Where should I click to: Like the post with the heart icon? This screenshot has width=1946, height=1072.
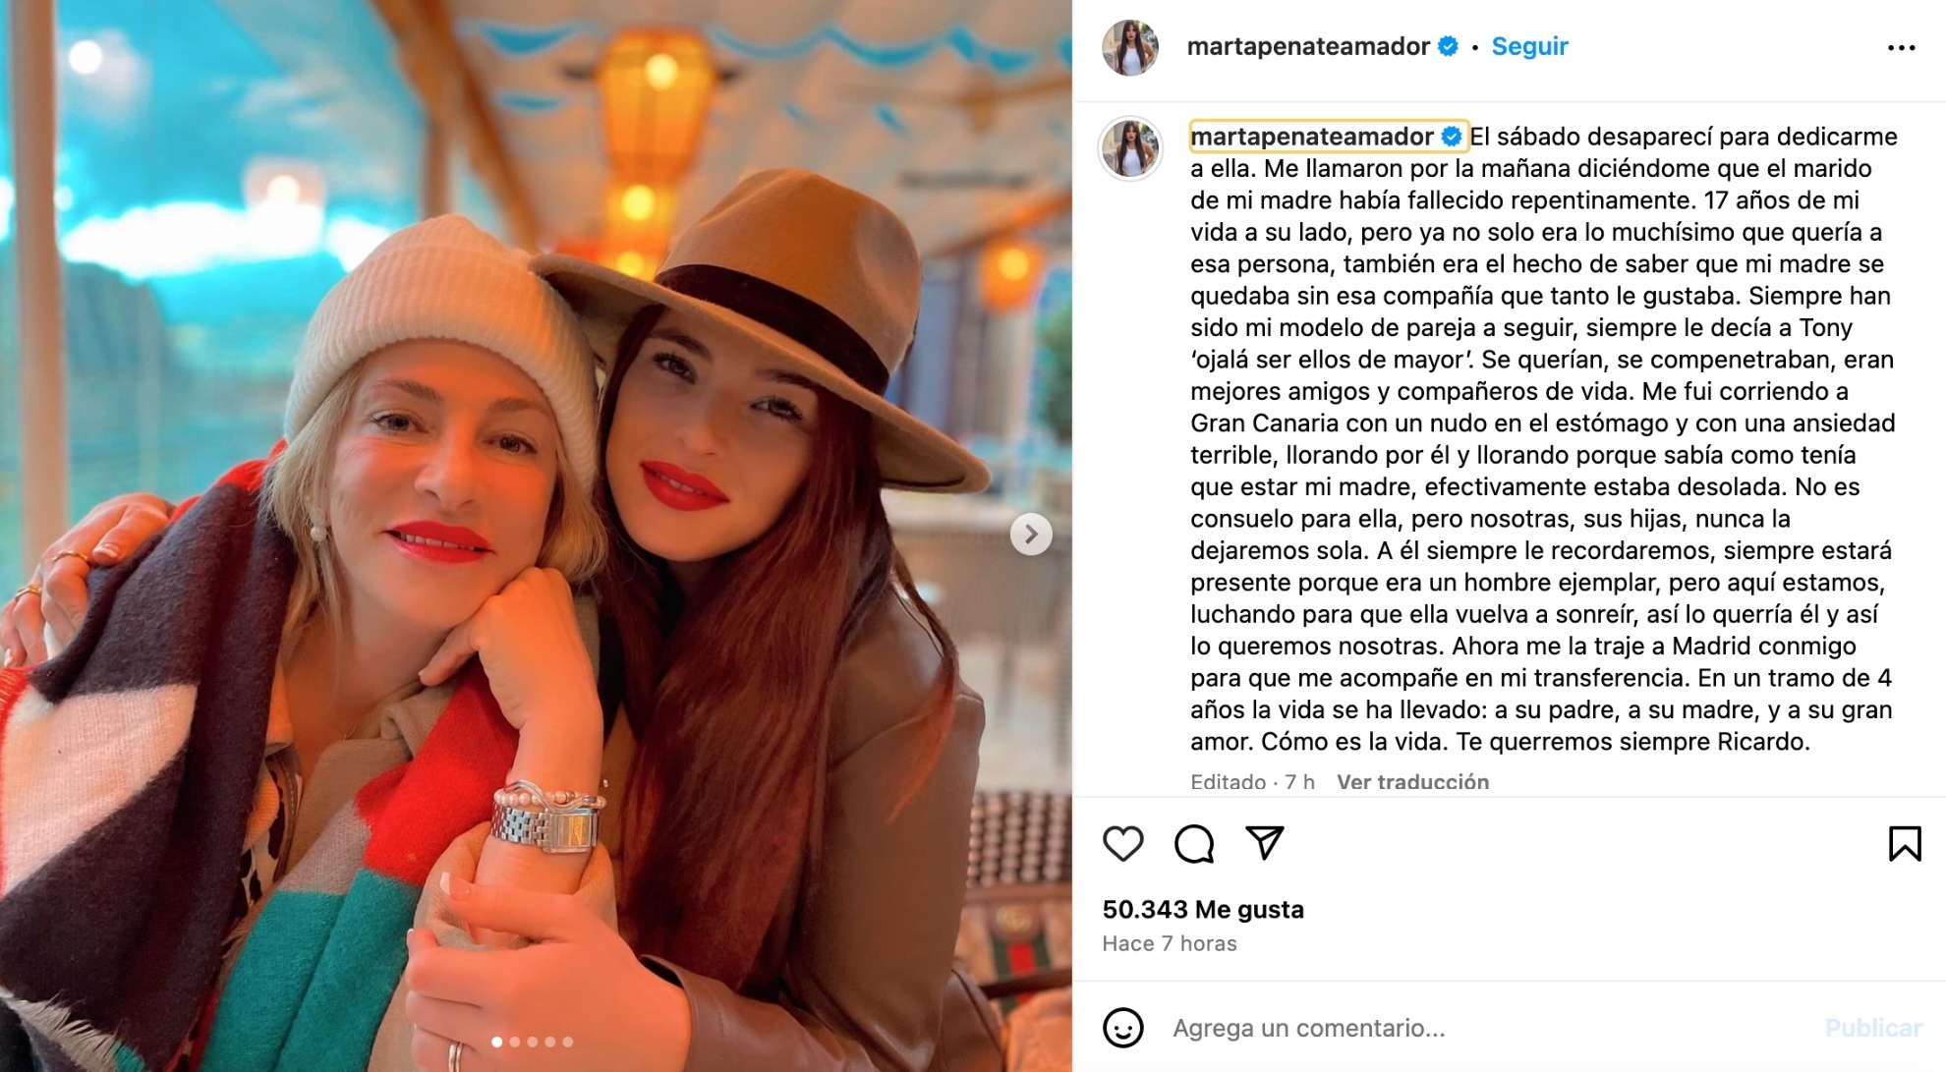pyautogui.click(x=1122, y=844)
